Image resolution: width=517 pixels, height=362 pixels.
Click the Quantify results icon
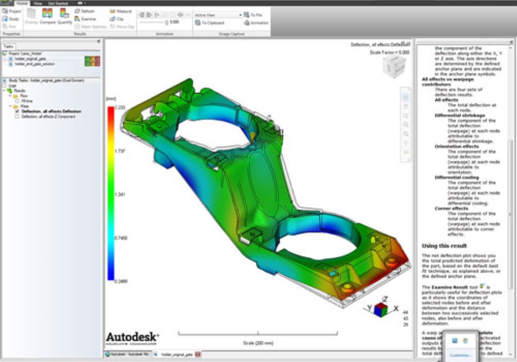click(x=65, y=14)
